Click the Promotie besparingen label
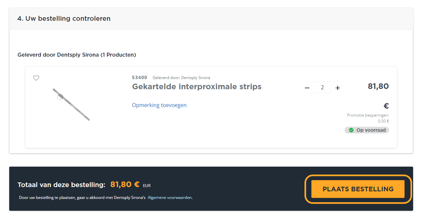421x219 pixels. pyautogui.click(x=368, y=115)
